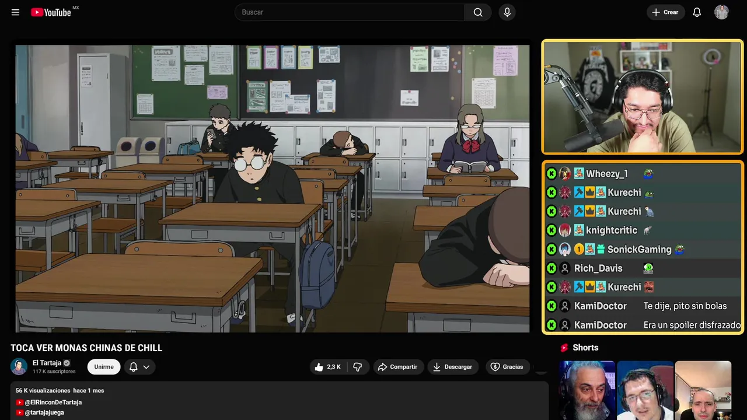Image resolution: width=747 pixels, height=420 pixels.
Task: Open the account avatar menu
Action: coord(721,12)
